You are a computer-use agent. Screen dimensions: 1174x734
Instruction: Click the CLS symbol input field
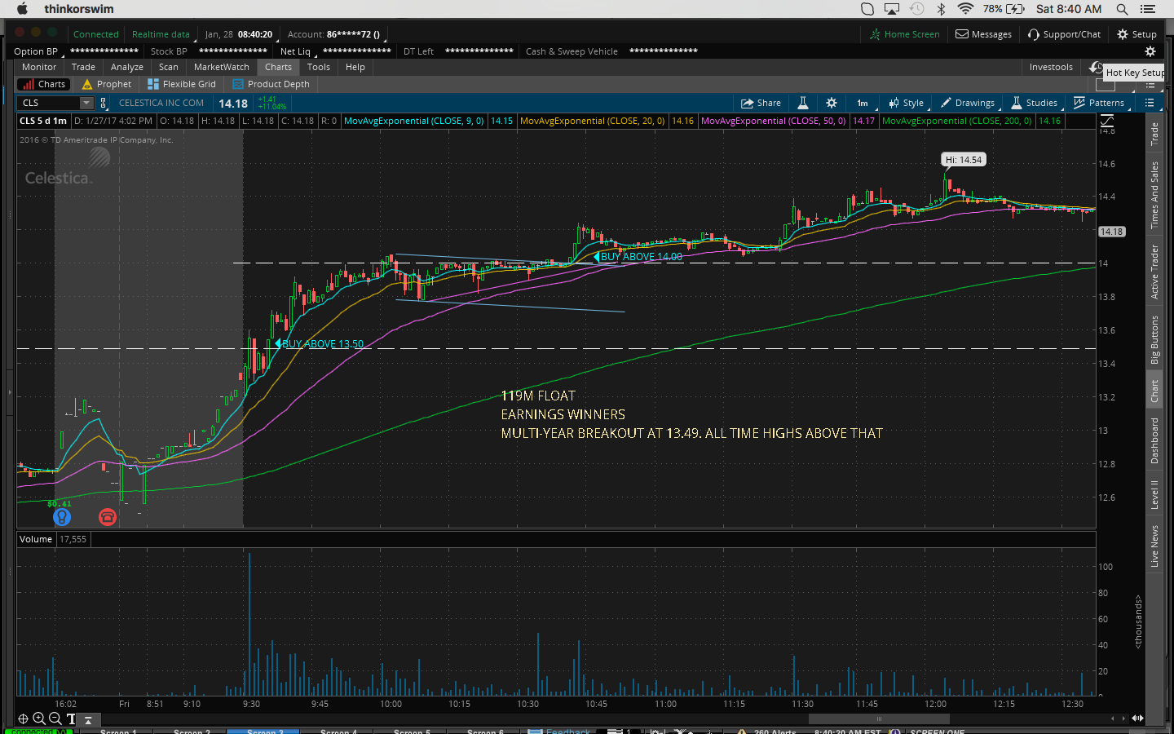[49, 103]
